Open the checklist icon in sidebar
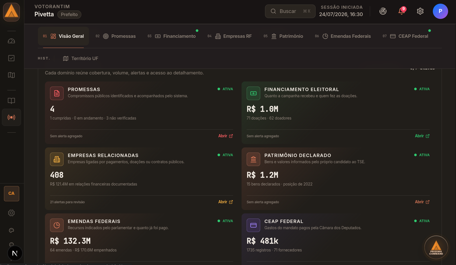The image size is (456, 265). [11, 58]
